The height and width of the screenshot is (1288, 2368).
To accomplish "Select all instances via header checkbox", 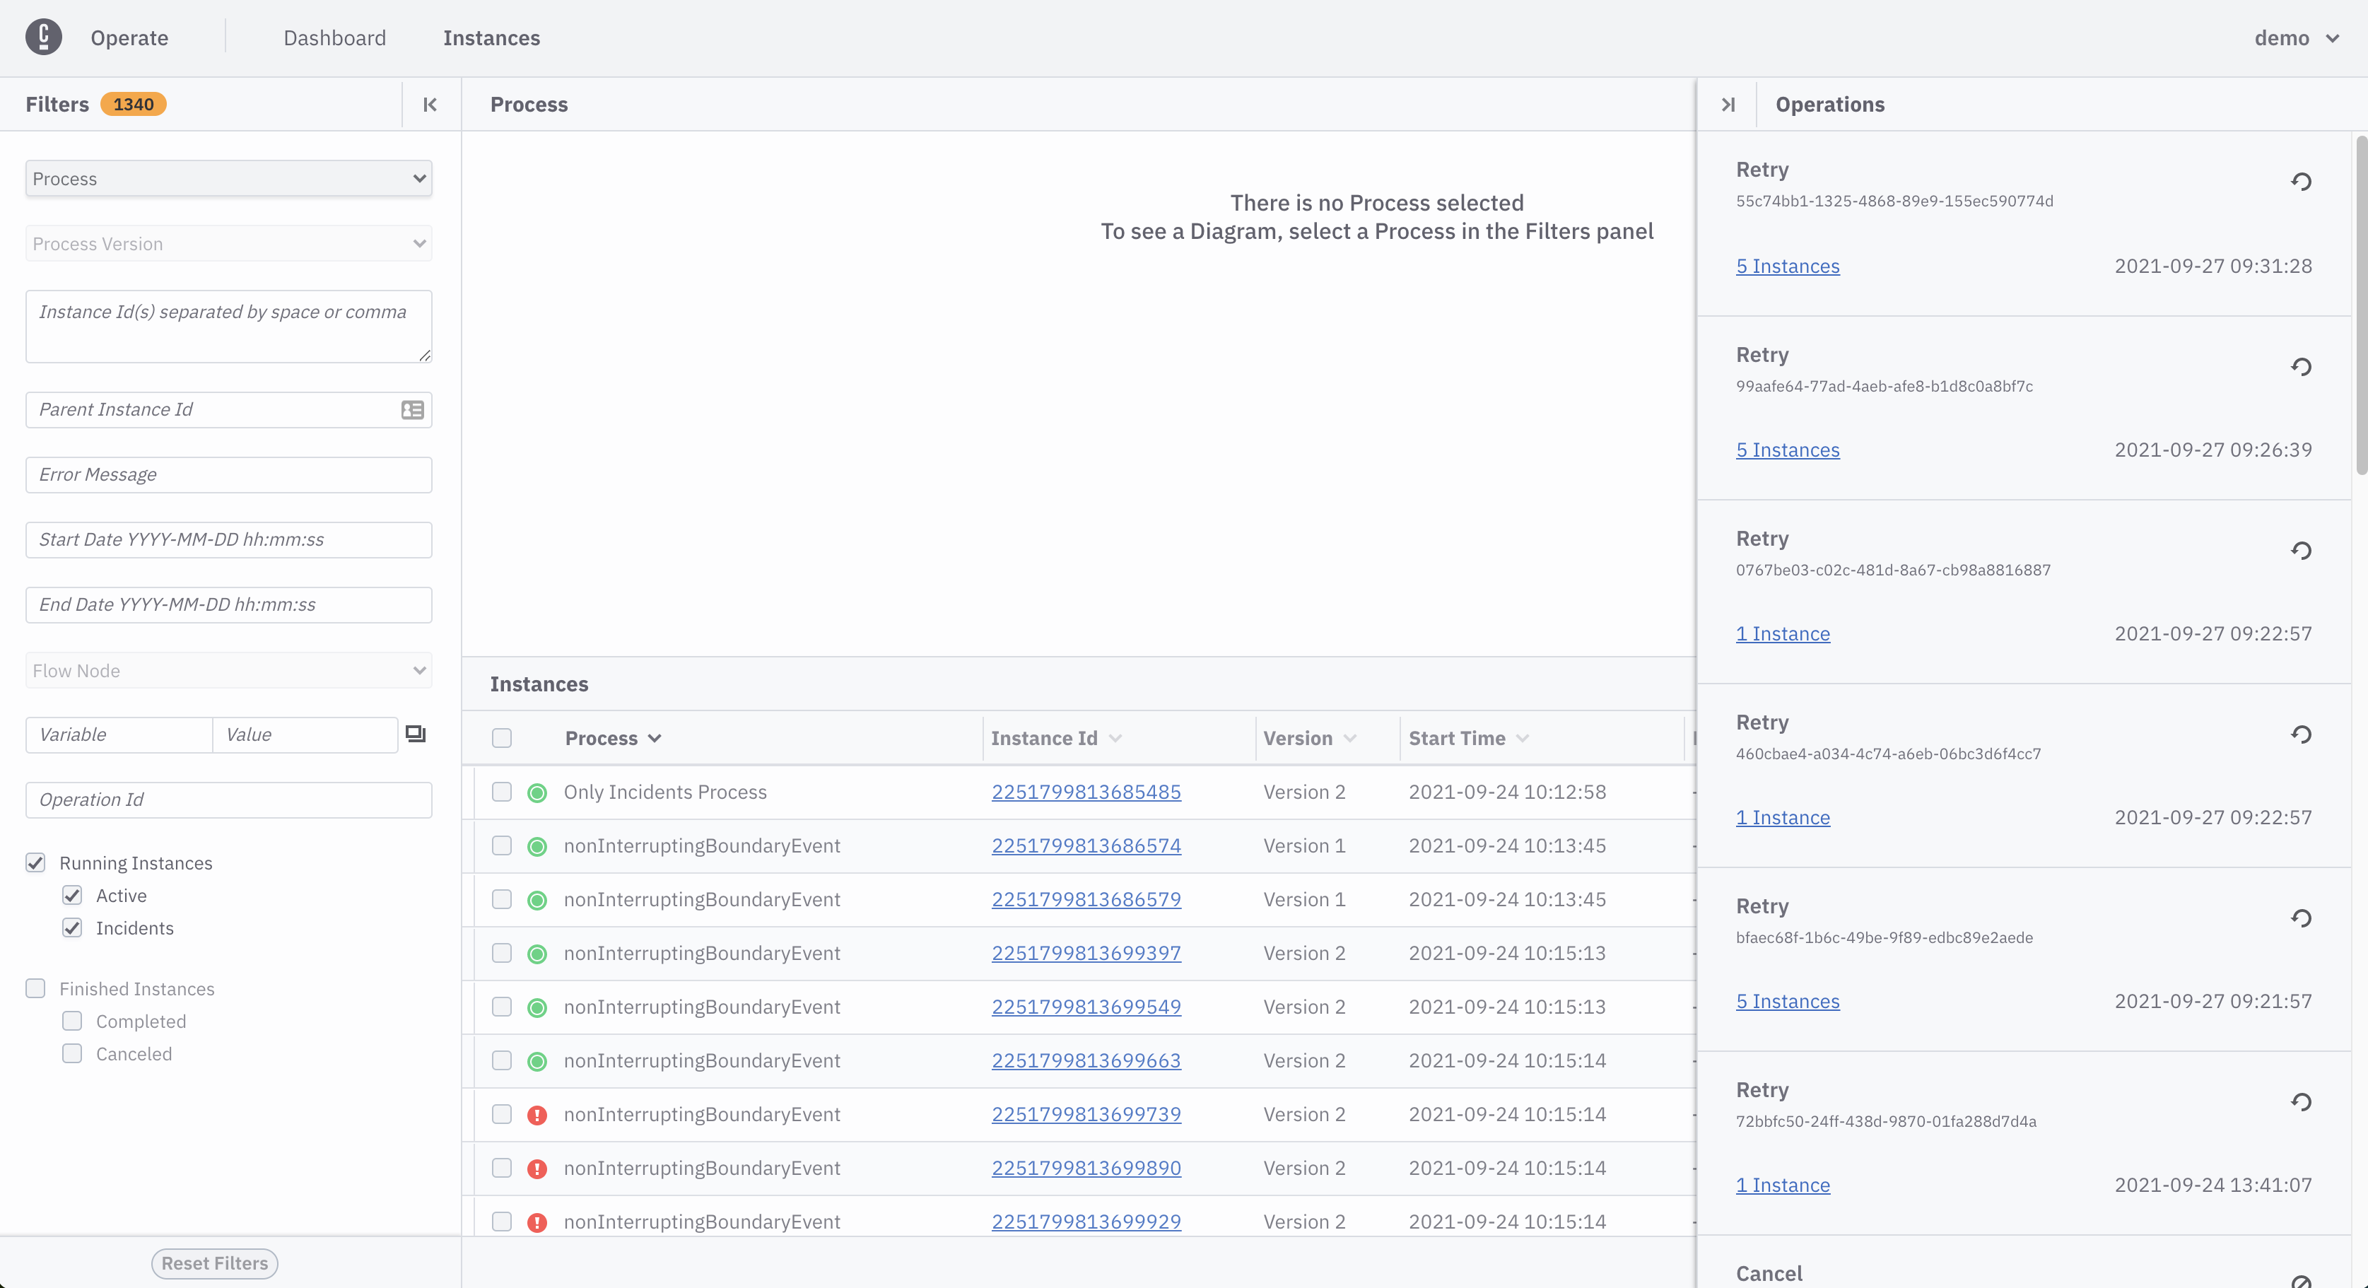I will 502,738.
